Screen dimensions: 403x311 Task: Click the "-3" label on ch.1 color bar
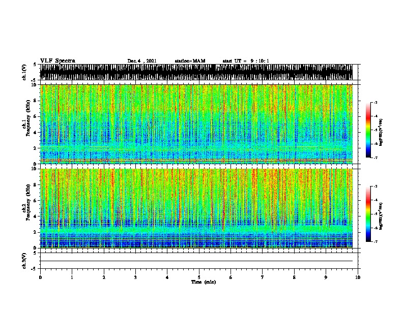tap(376, 102)
